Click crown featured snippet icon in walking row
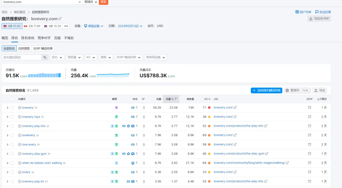This screenshot has height=188, width=342. (133, 163)
